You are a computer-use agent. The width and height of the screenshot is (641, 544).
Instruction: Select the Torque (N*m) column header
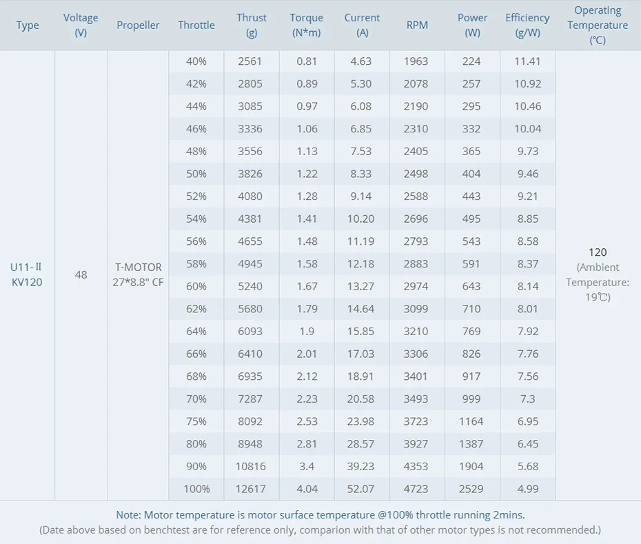(307, 26)
